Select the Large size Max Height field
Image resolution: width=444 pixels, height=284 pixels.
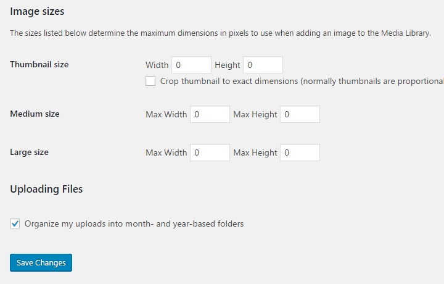click(x=300, y=152)
